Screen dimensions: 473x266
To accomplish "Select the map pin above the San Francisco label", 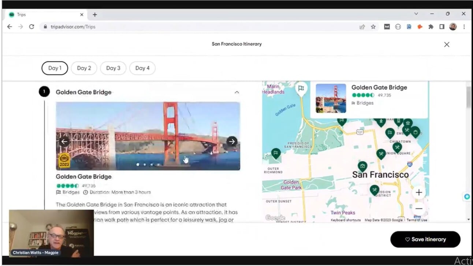I will [x=362, y=167].
